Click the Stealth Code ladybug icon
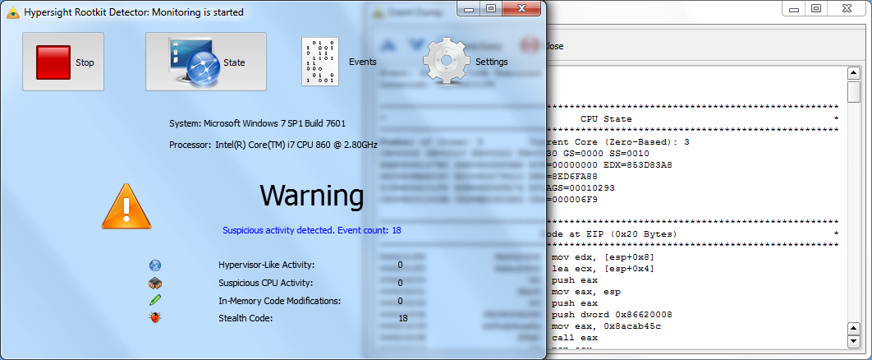 click(x=155, y=318)
